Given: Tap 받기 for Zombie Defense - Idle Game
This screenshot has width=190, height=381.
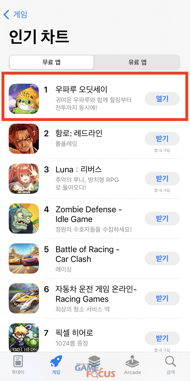Looking at the screenshot, I should click(162, 219).
